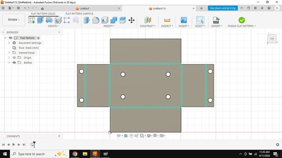
Task: Select the Move/Copy arrows tool
Action: pyautogui.click(x=131, y=20)
